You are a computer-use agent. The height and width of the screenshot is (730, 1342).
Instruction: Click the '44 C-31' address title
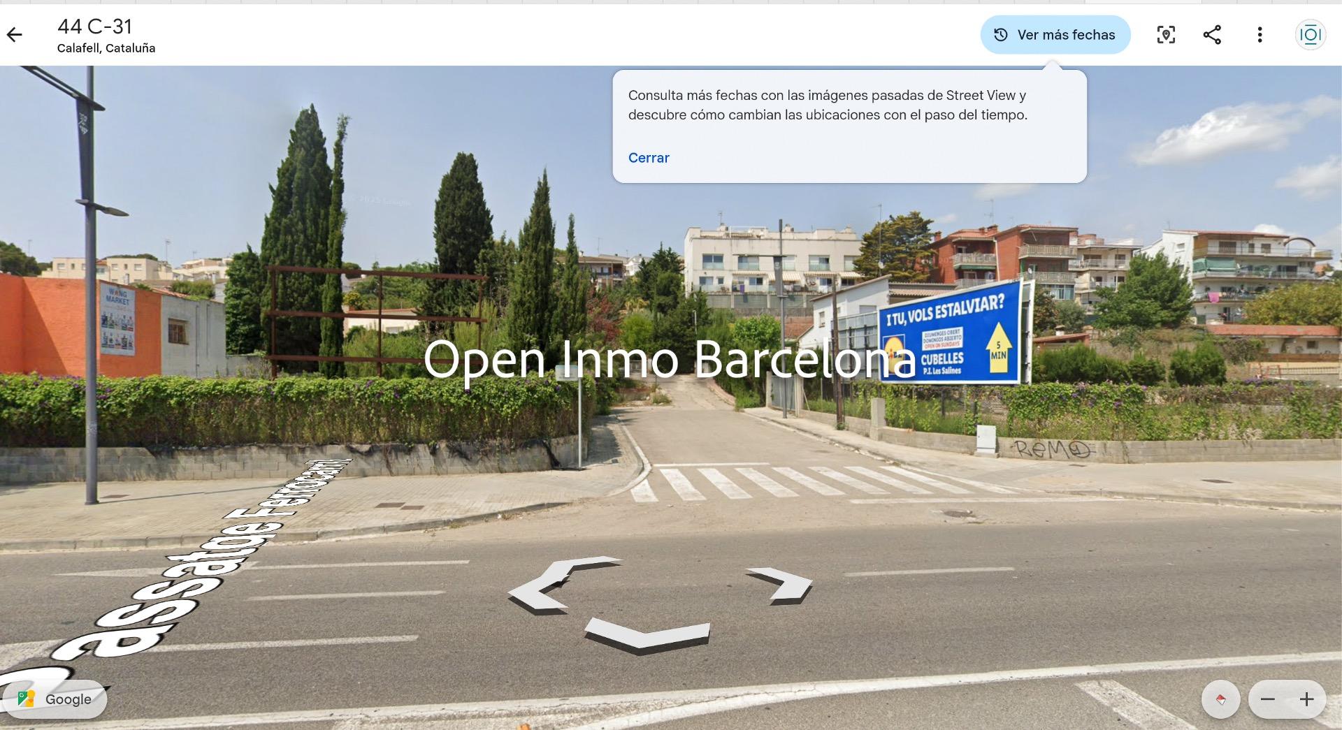click(95, 27)
